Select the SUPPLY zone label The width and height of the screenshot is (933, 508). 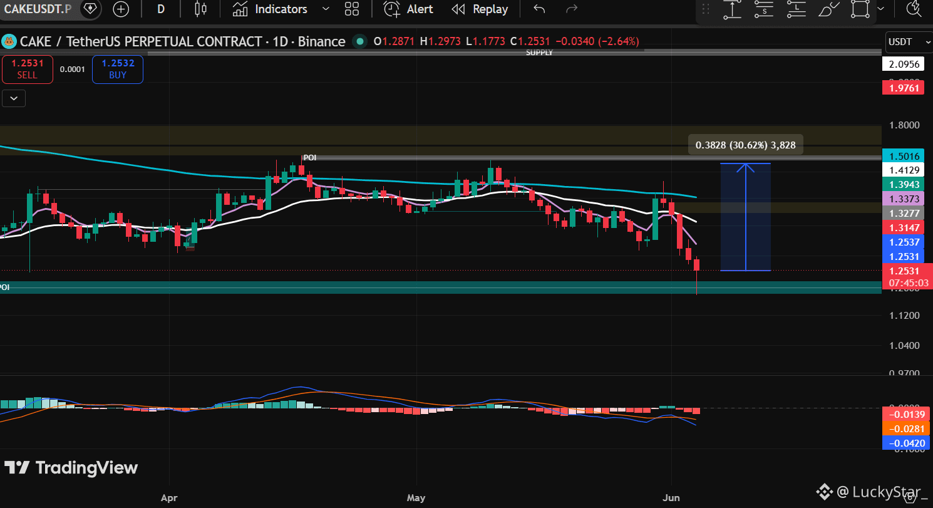pyautogui.click(x=539, y=53)
